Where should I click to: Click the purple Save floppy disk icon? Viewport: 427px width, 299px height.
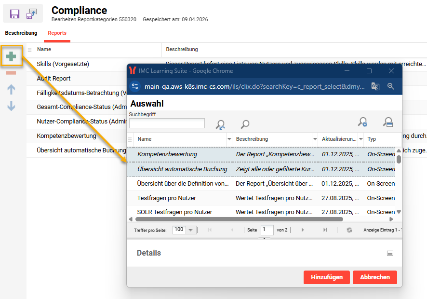point(14,14)
